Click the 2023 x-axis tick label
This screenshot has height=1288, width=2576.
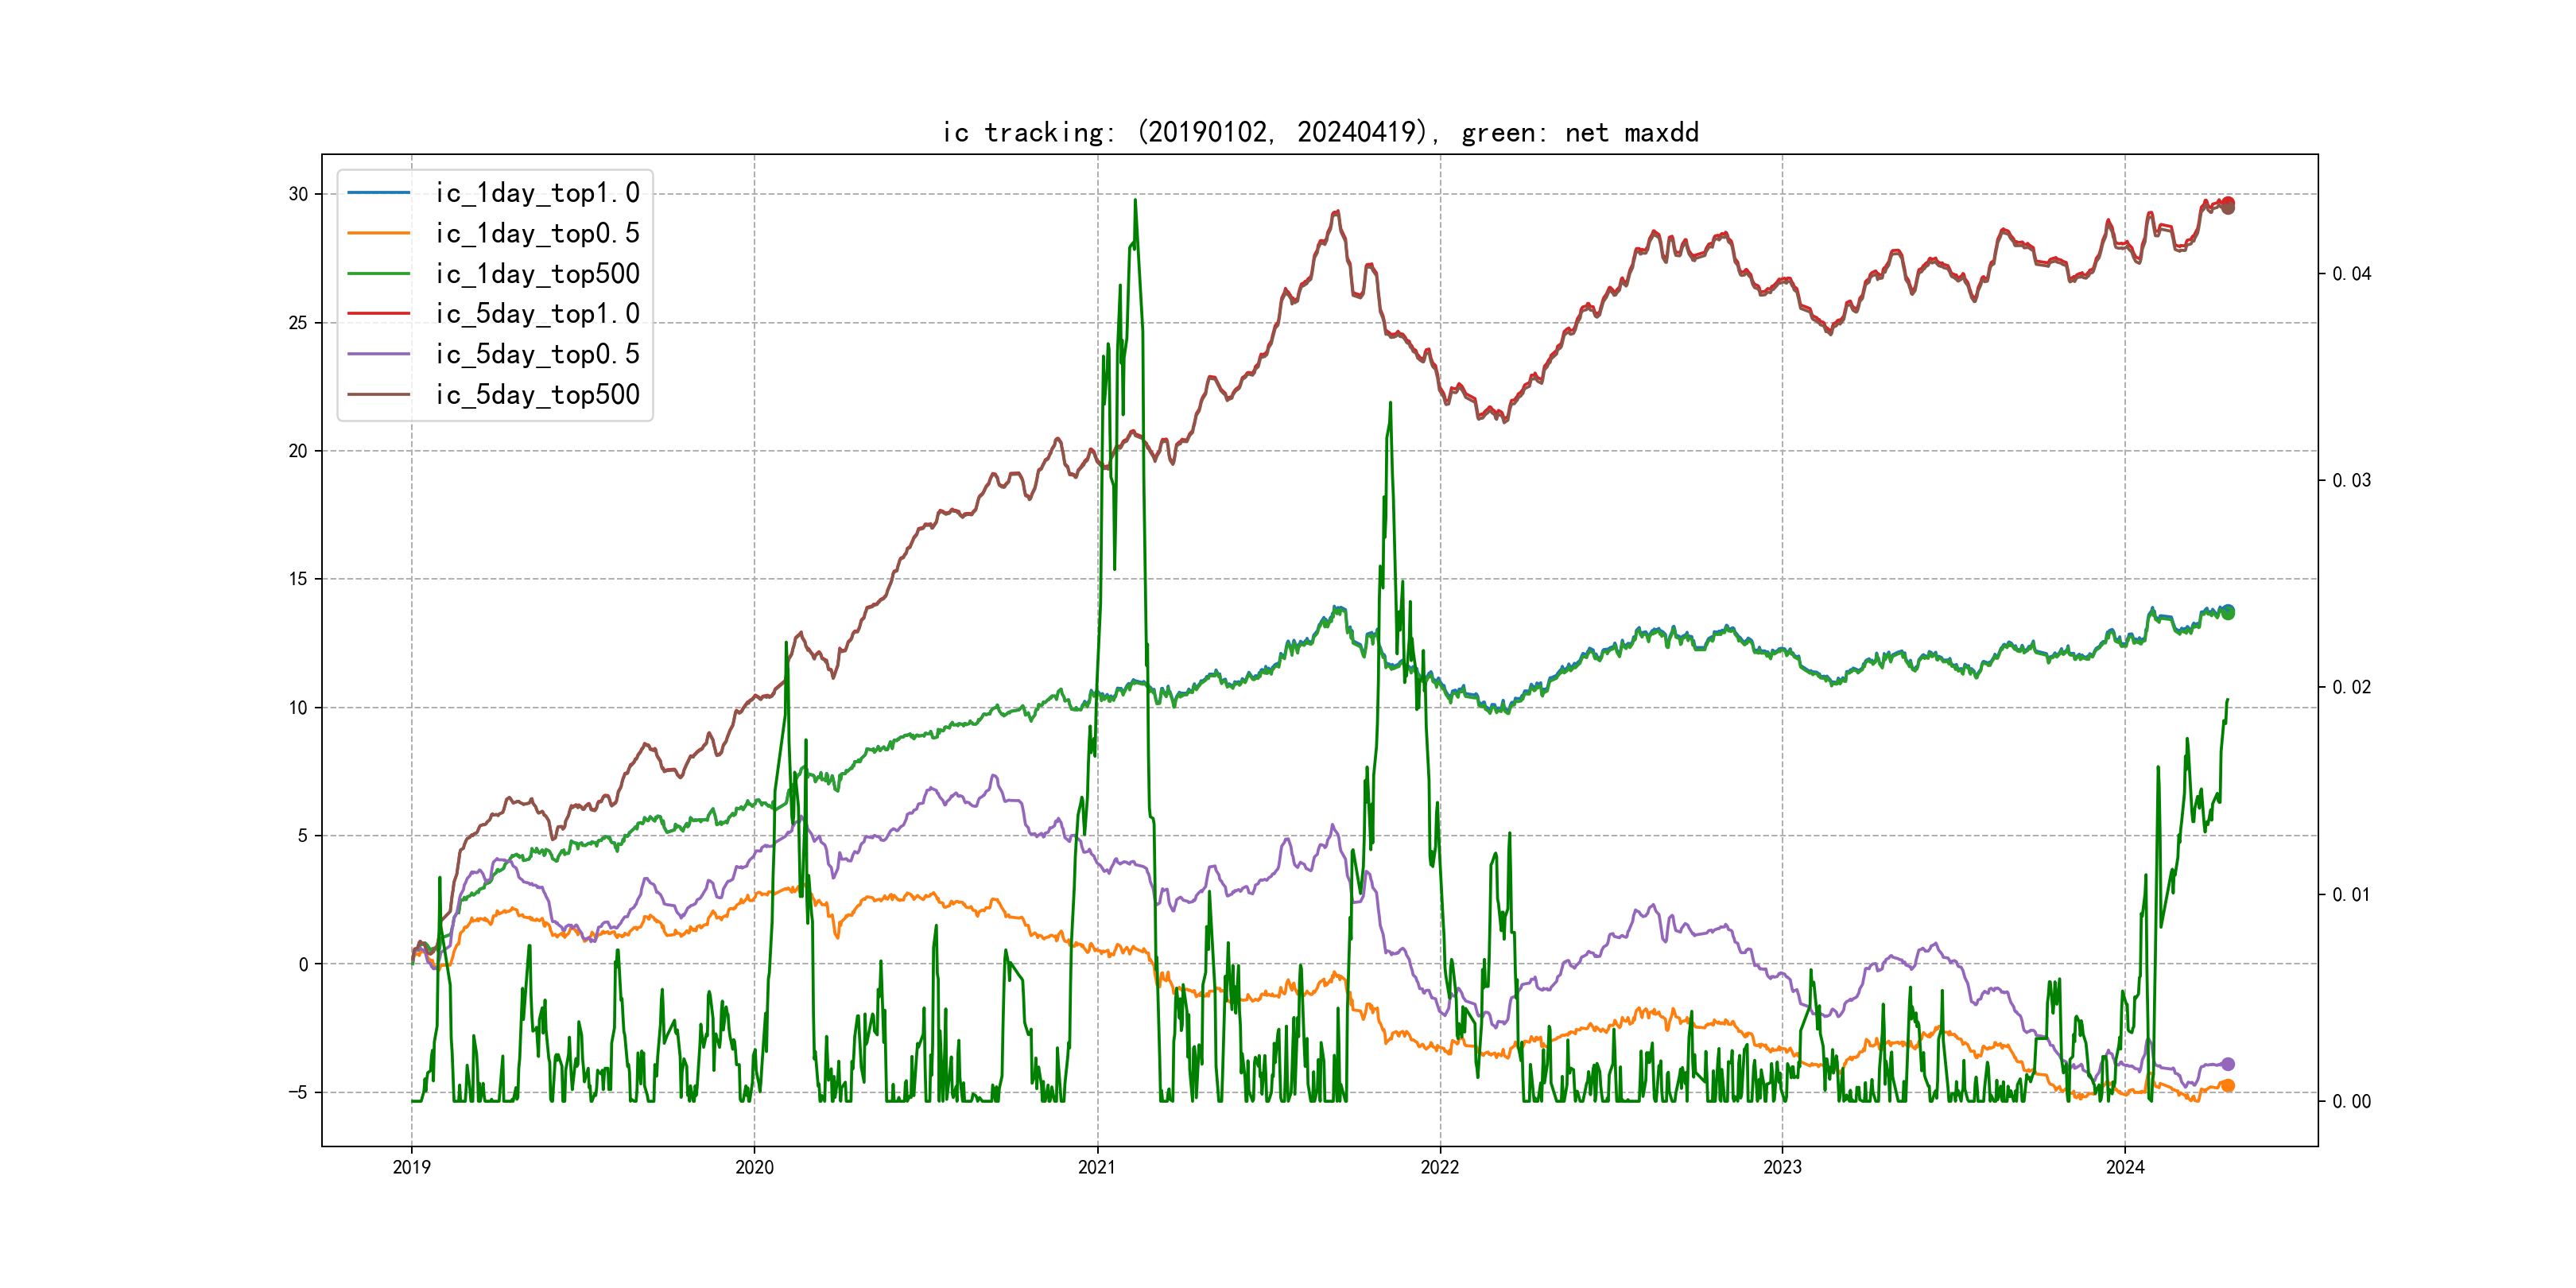[x=1782, y=1167]
